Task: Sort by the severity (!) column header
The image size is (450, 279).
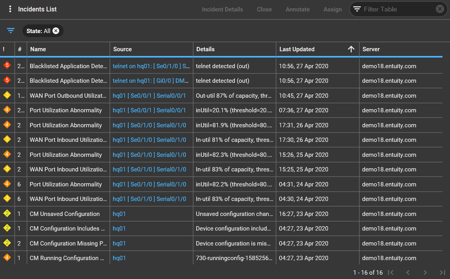Action: click(x=4, y=49)
